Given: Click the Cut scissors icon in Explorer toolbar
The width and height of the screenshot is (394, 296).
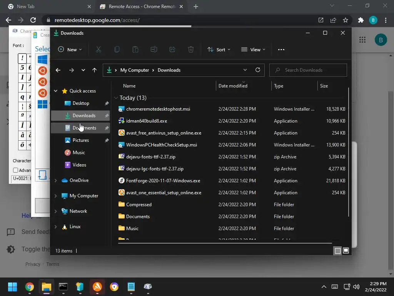Looking at the screenshot, I should pos(98,50).
